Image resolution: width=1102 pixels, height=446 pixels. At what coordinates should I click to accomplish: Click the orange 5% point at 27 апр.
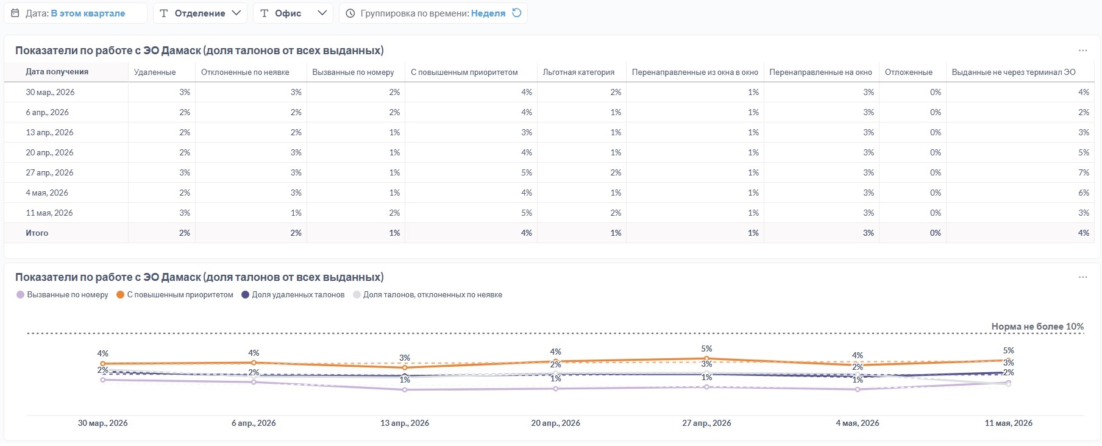pyautogui.click(x=706, y=358)
